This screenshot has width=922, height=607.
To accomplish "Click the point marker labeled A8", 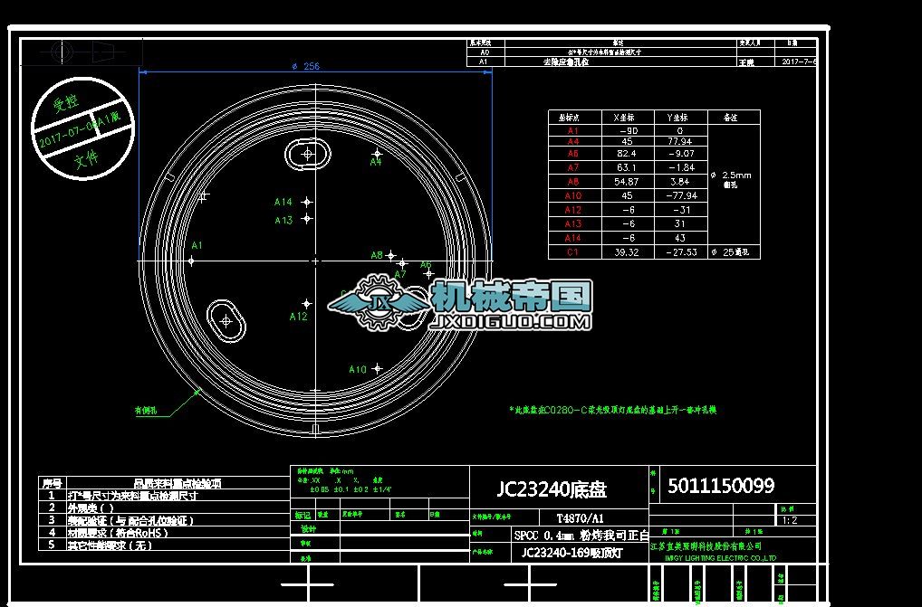I will (390, 255).
